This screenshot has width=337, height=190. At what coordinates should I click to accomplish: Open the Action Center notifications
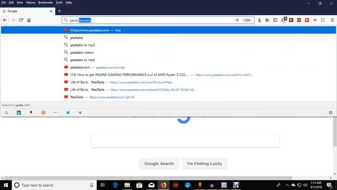click(329, 185)
